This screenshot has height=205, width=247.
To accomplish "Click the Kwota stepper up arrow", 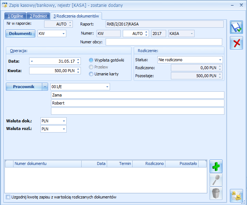I will (x=78, y=69).
